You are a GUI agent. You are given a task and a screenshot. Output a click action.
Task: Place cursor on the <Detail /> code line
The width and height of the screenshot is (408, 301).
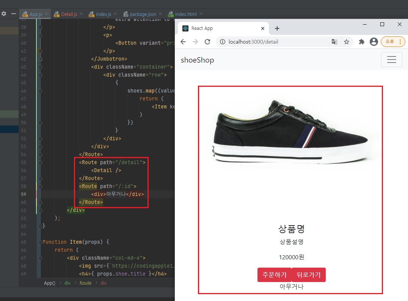pos(106,170)
